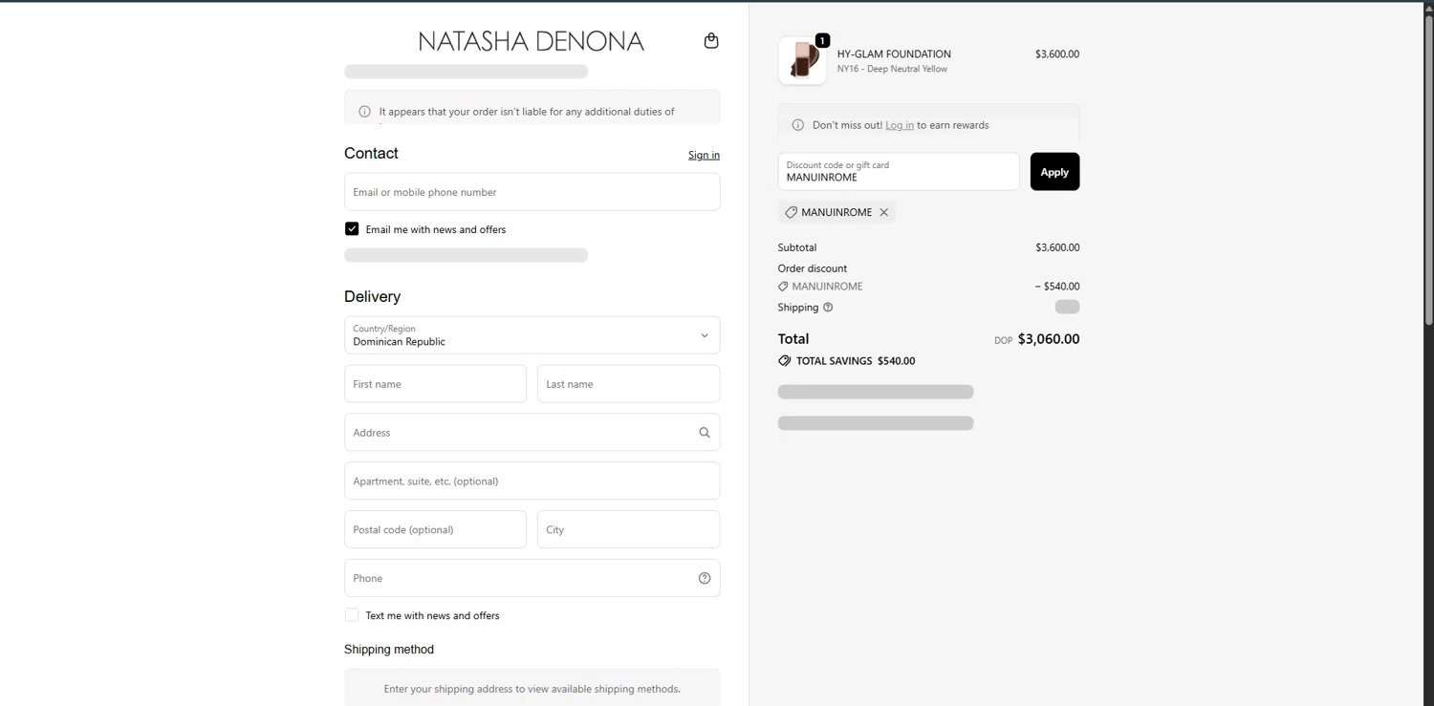This screenshot has height=706, width=1434.
Task: Click the Subtotal $3,600.00 amount
Action: pos(1057,247)
